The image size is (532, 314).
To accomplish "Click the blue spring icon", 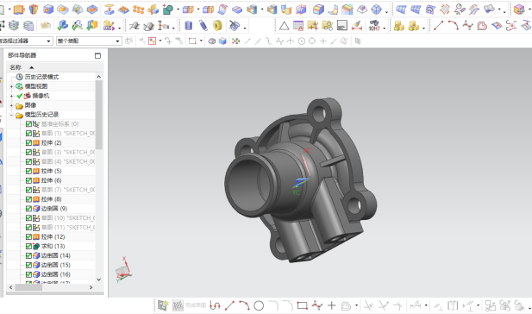I will click(x=203, y=26).
